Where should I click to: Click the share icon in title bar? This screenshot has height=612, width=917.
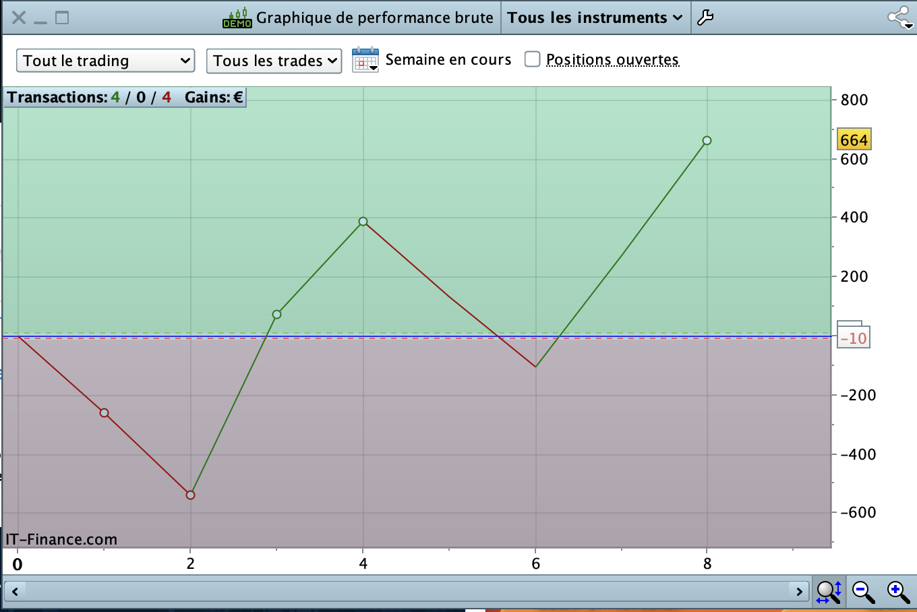coord(900,18)
